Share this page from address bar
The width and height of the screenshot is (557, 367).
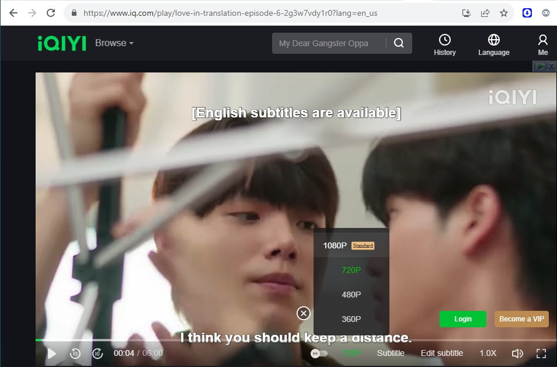click(x=485, y=13)
